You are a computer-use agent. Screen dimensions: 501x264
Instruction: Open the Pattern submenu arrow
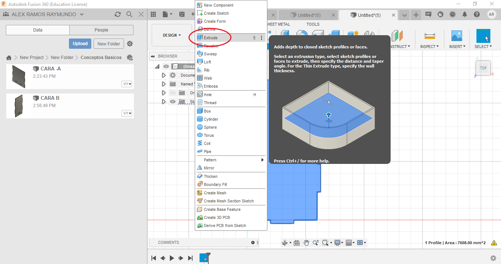tap(262, 160)
